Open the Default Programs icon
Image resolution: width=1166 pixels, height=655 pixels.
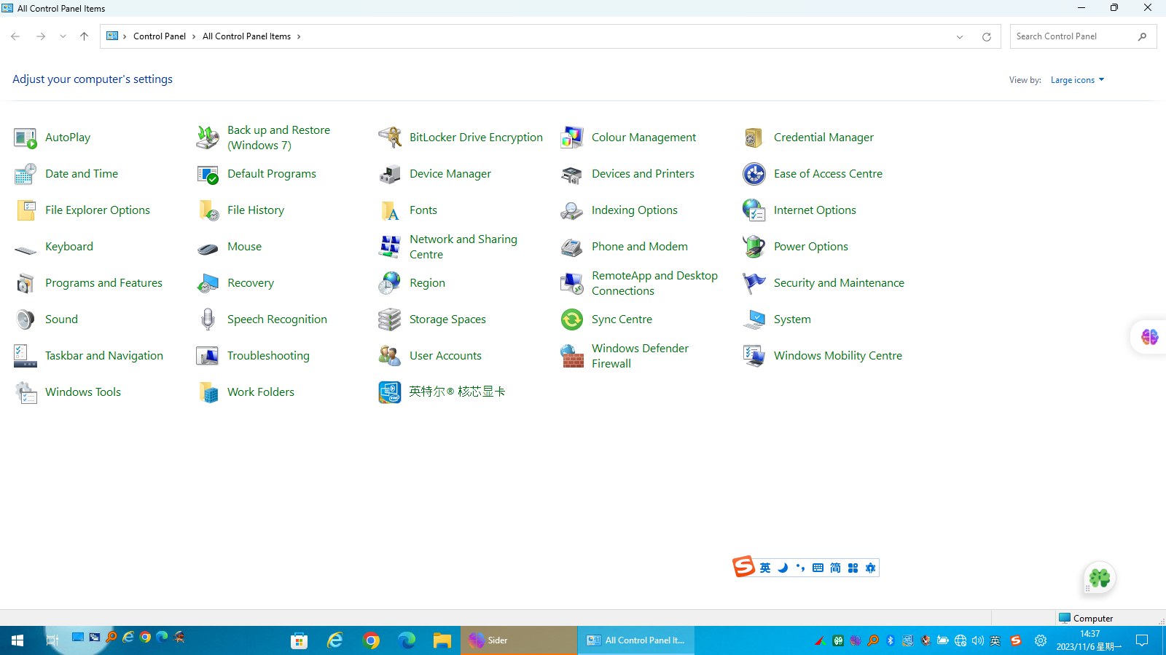coord(208,174)
